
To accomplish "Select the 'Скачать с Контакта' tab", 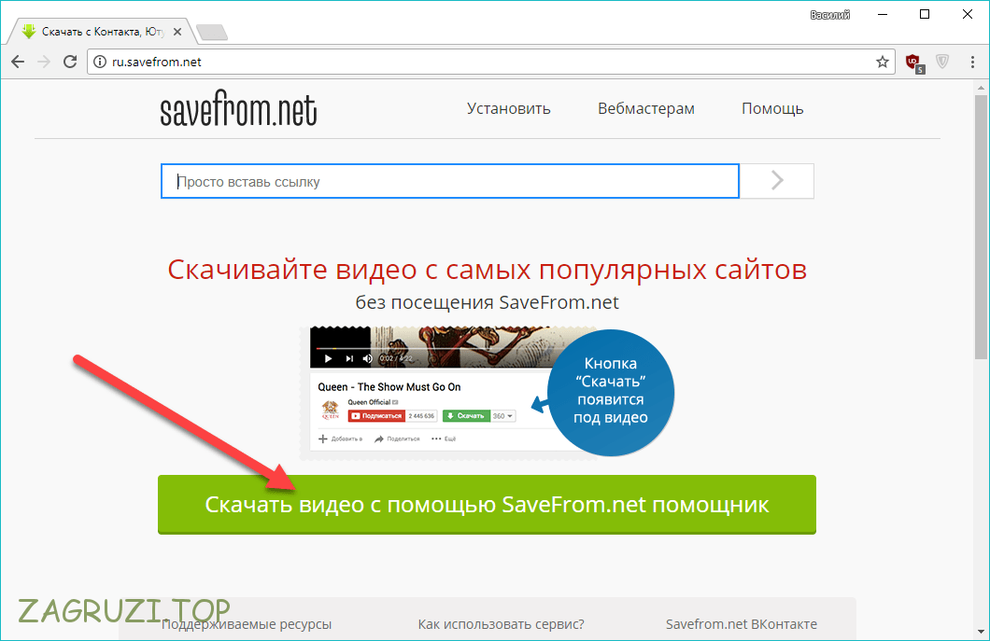I will tap(101, 32).
